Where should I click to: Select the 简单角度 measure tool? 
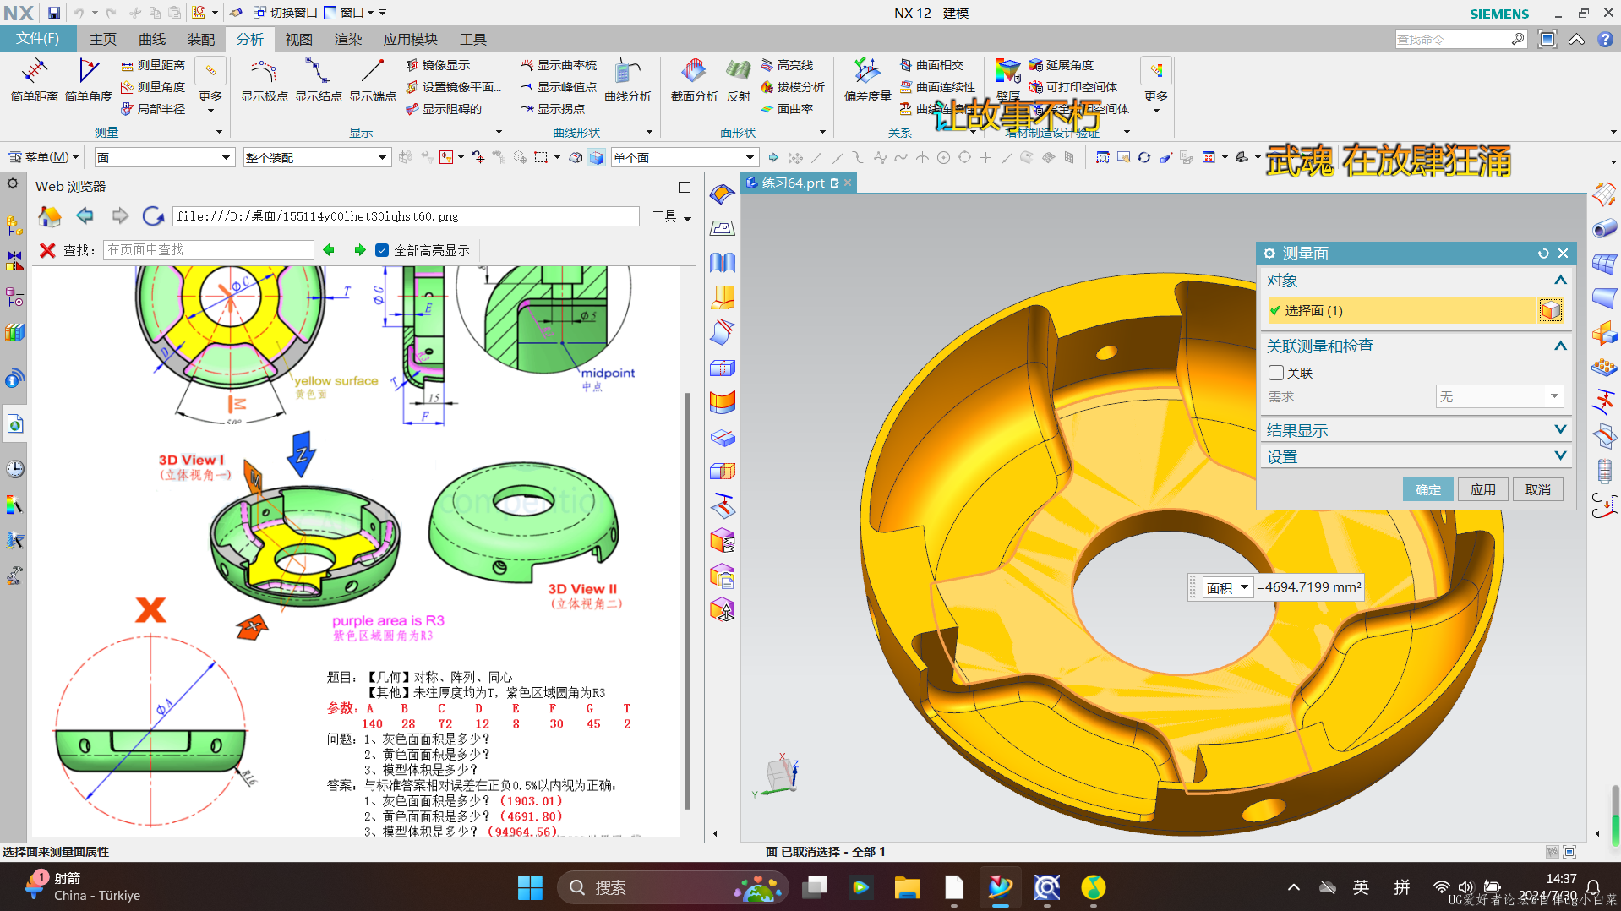tap(89, 80)
